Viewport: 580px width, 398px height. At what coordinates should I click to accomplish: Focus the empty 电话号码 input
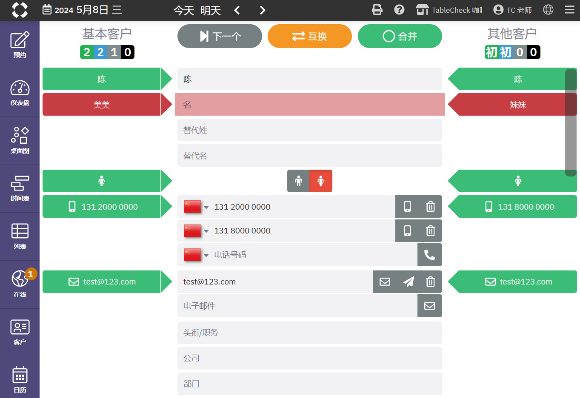coord(314,255)
